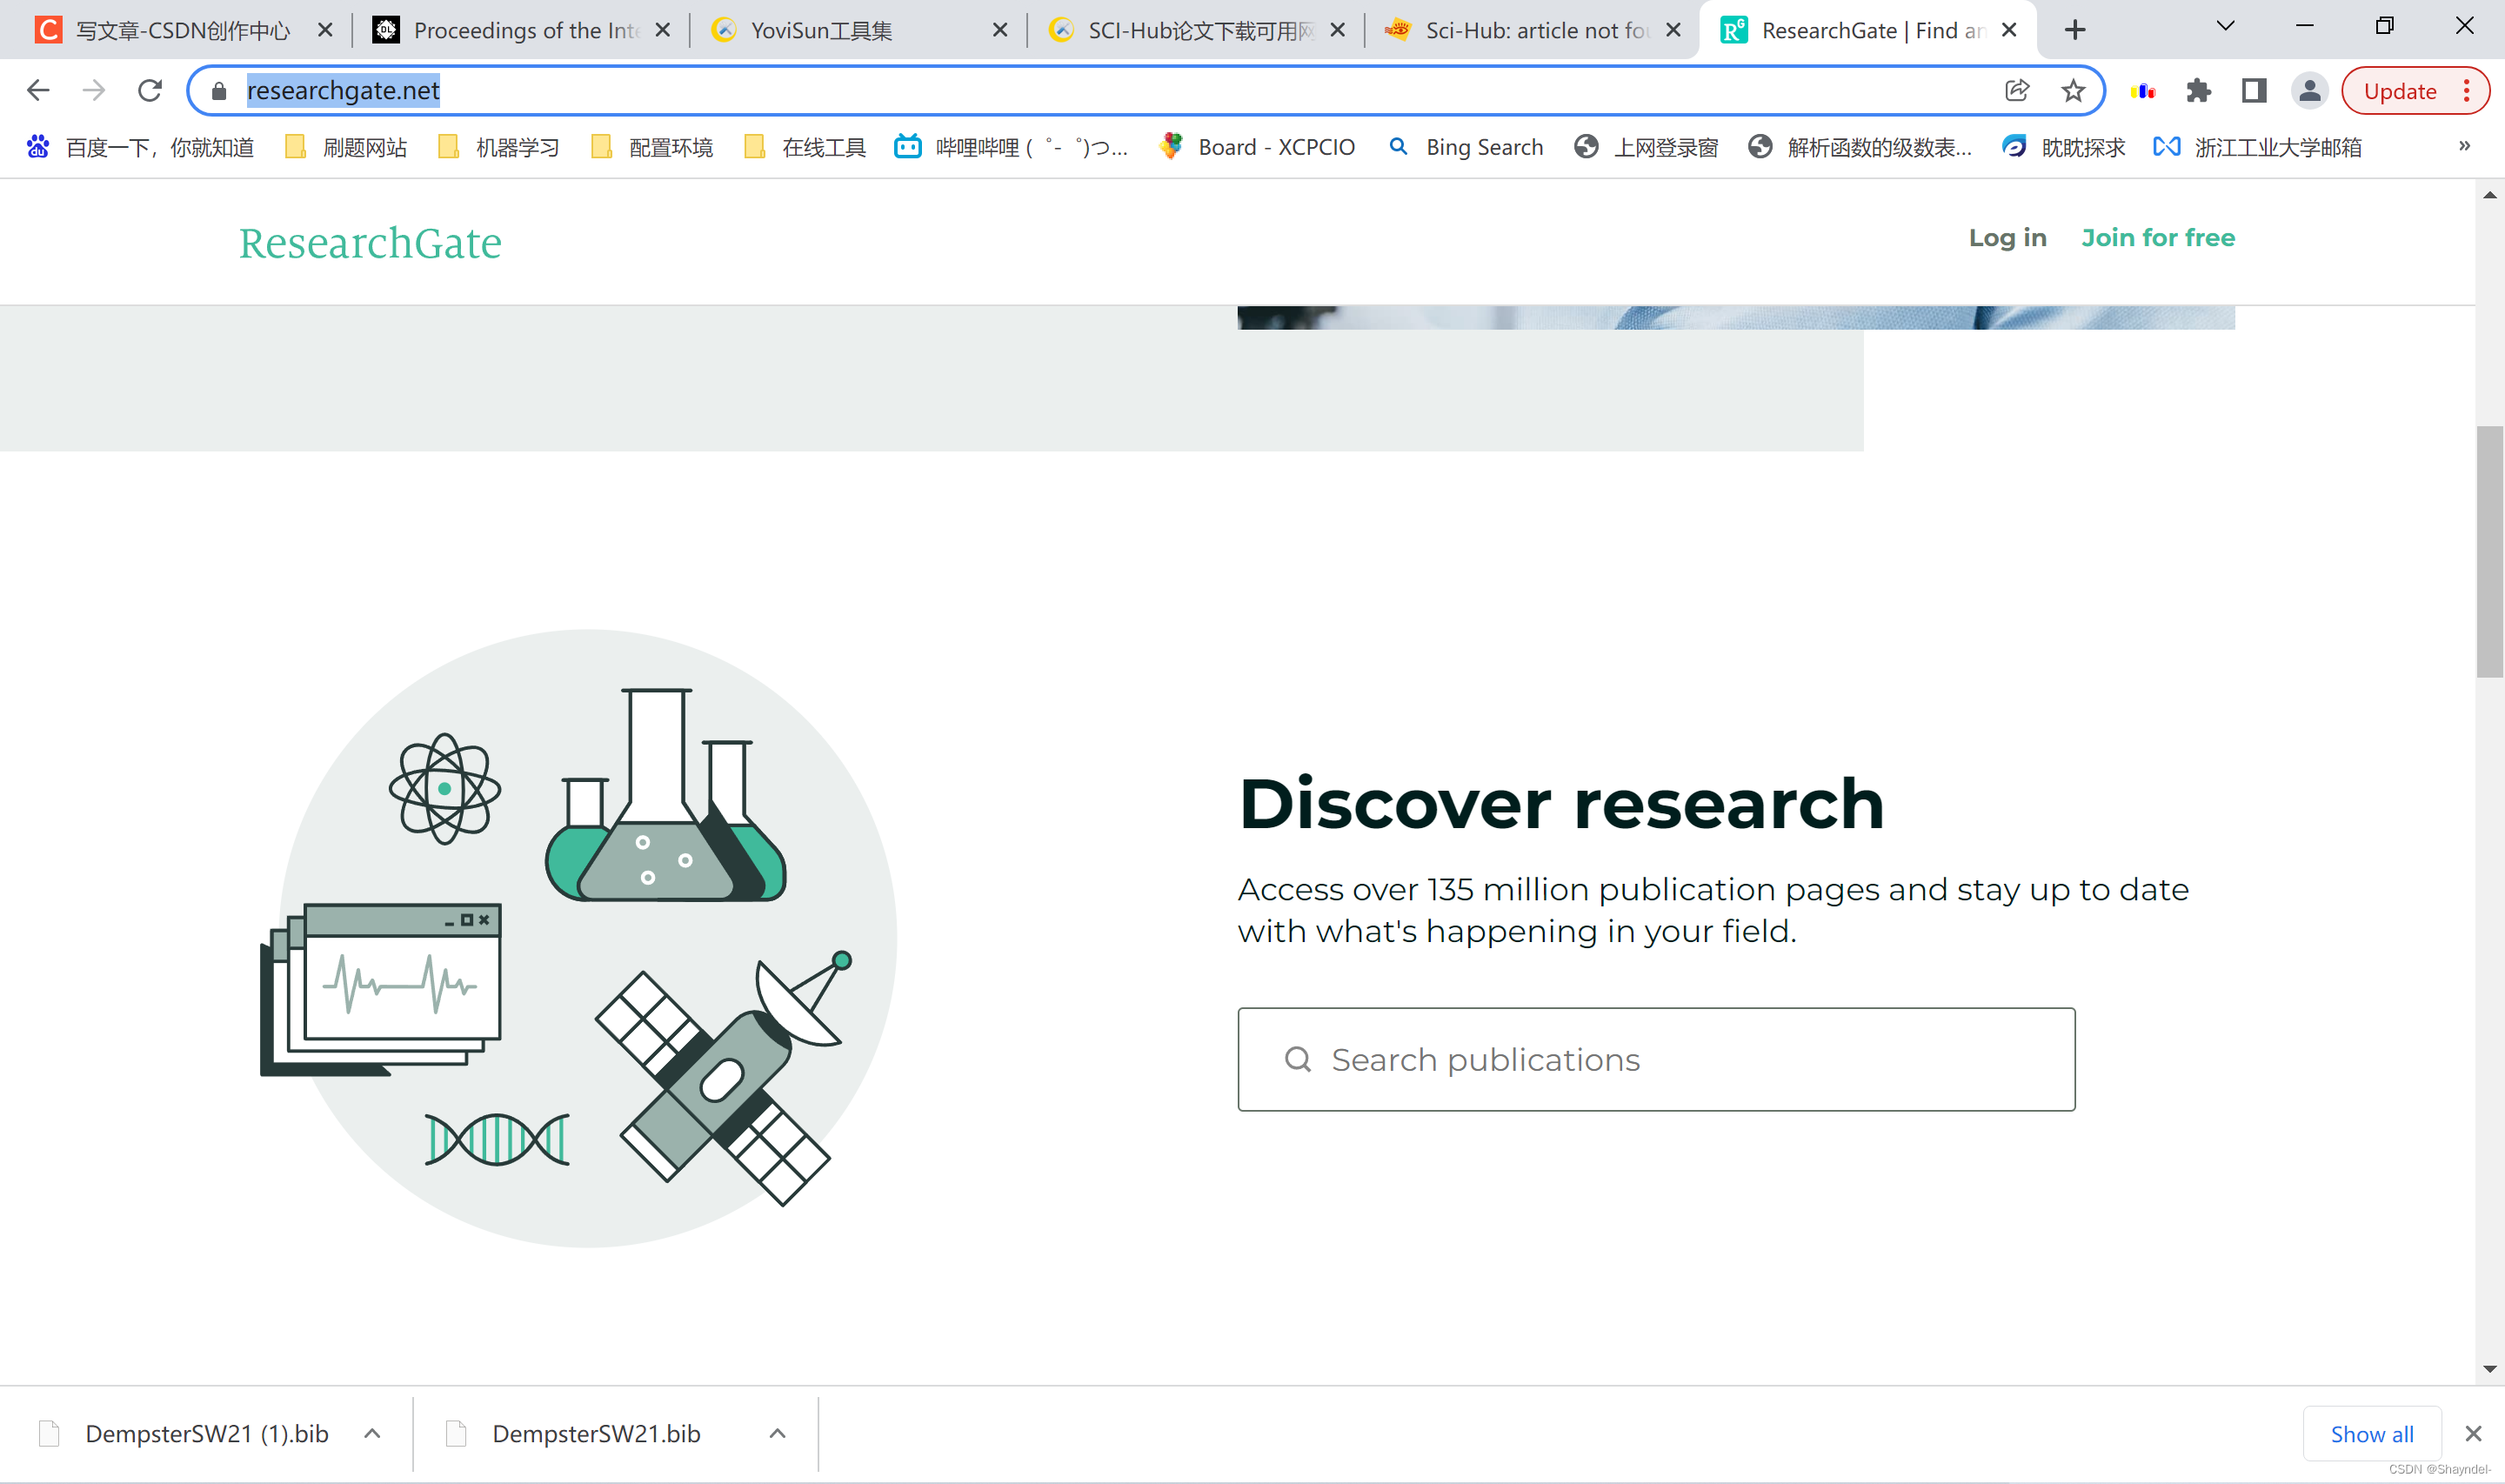Click the Update Chrome button
This screenshot has width=2505, height=1484.
[x=2399, y=91]
